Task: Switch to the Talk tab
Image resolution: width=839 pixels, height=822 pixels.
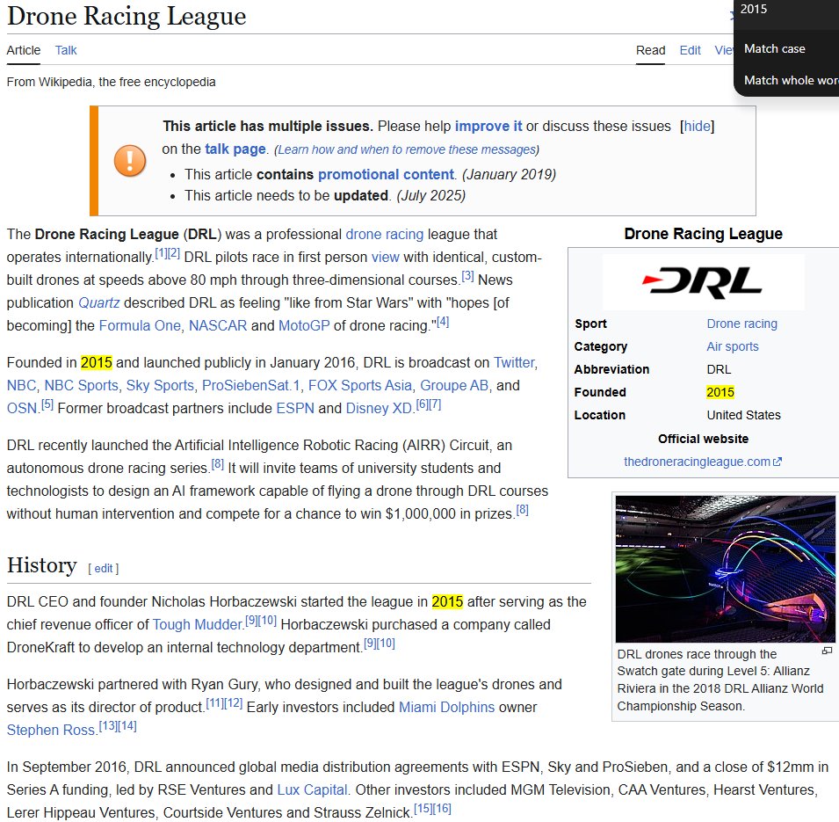Action: point(66,50)
